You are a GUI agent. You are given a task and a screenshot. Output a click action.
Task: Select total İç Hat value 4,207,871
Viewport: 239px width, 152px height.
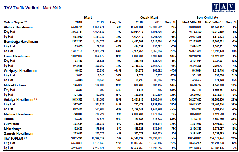pos(99,148)
